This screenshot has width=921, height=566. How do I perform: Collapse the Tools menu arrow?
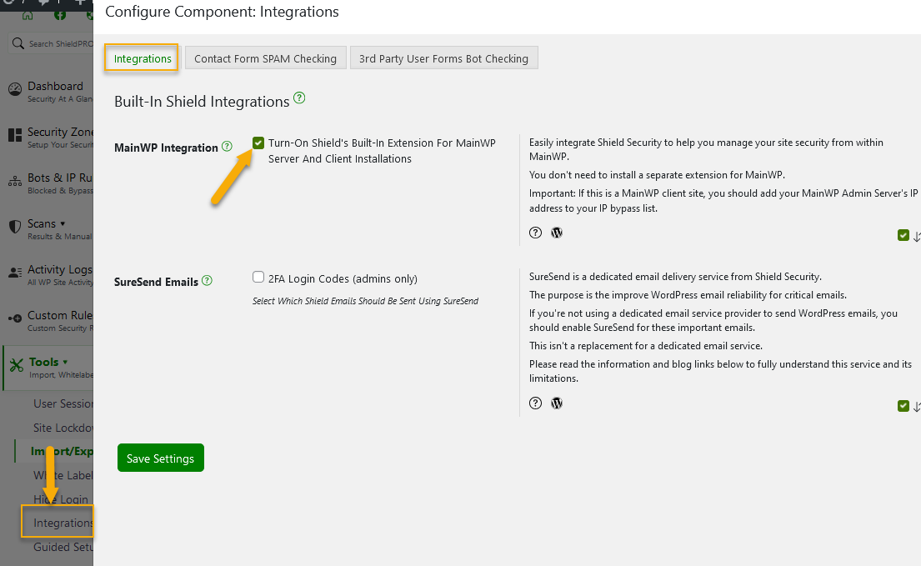(x=65, y=363)
